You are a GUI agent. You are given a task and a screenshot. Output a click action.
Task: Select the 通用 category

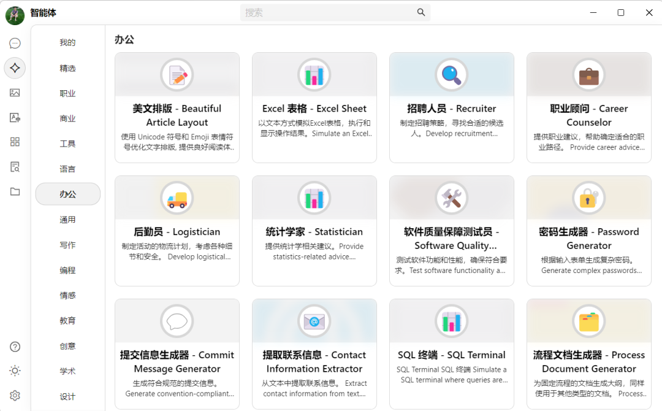click(67, 220)
